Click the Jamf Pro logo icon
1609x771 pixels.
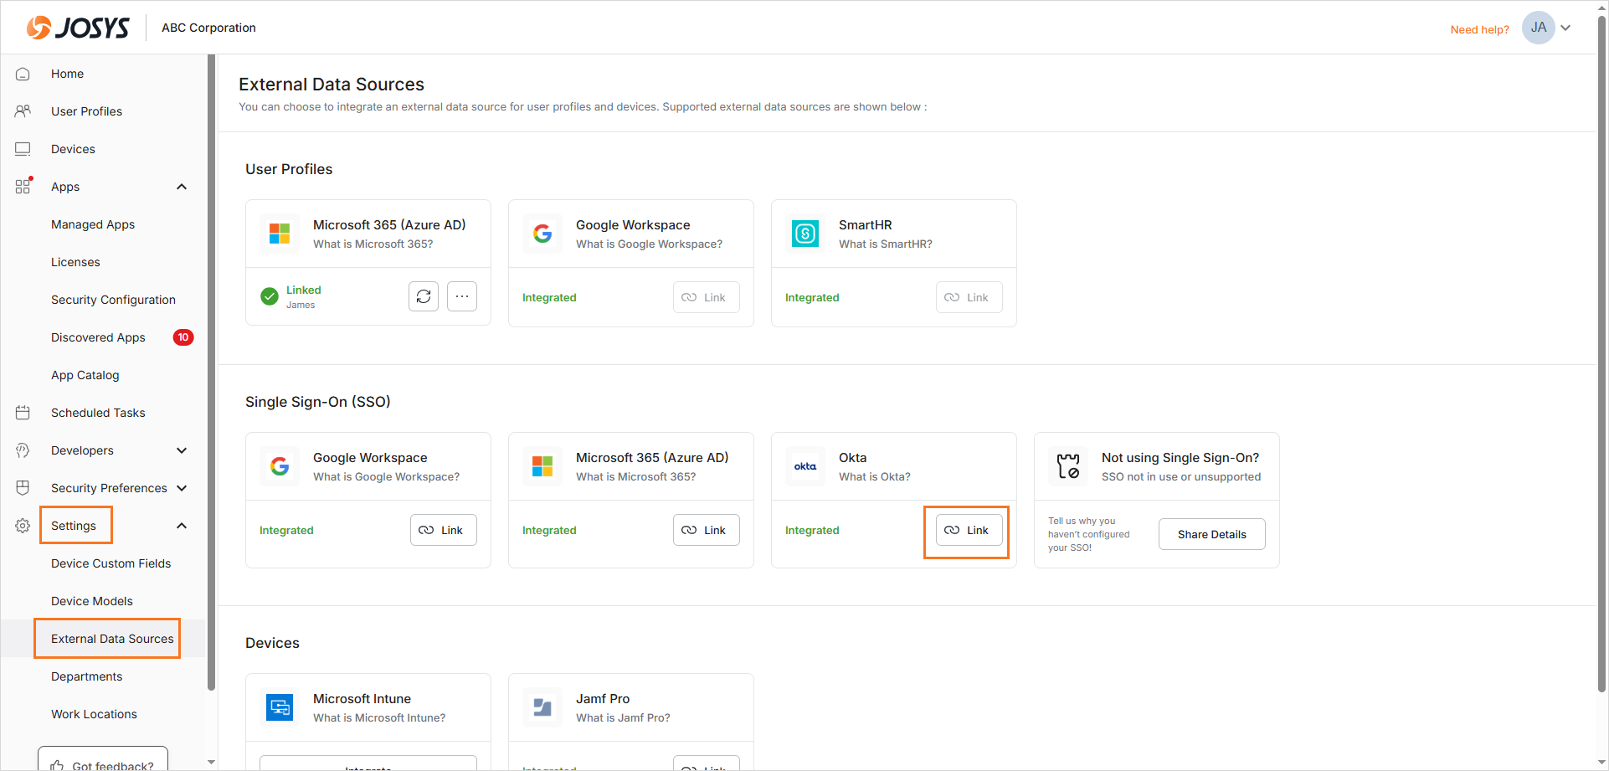pos(542,707)
